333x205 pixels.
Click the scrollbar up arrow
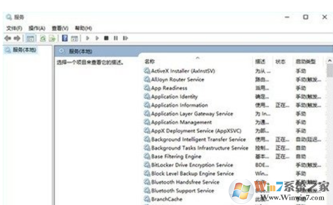pyautogui.click(x=330, y=61)
